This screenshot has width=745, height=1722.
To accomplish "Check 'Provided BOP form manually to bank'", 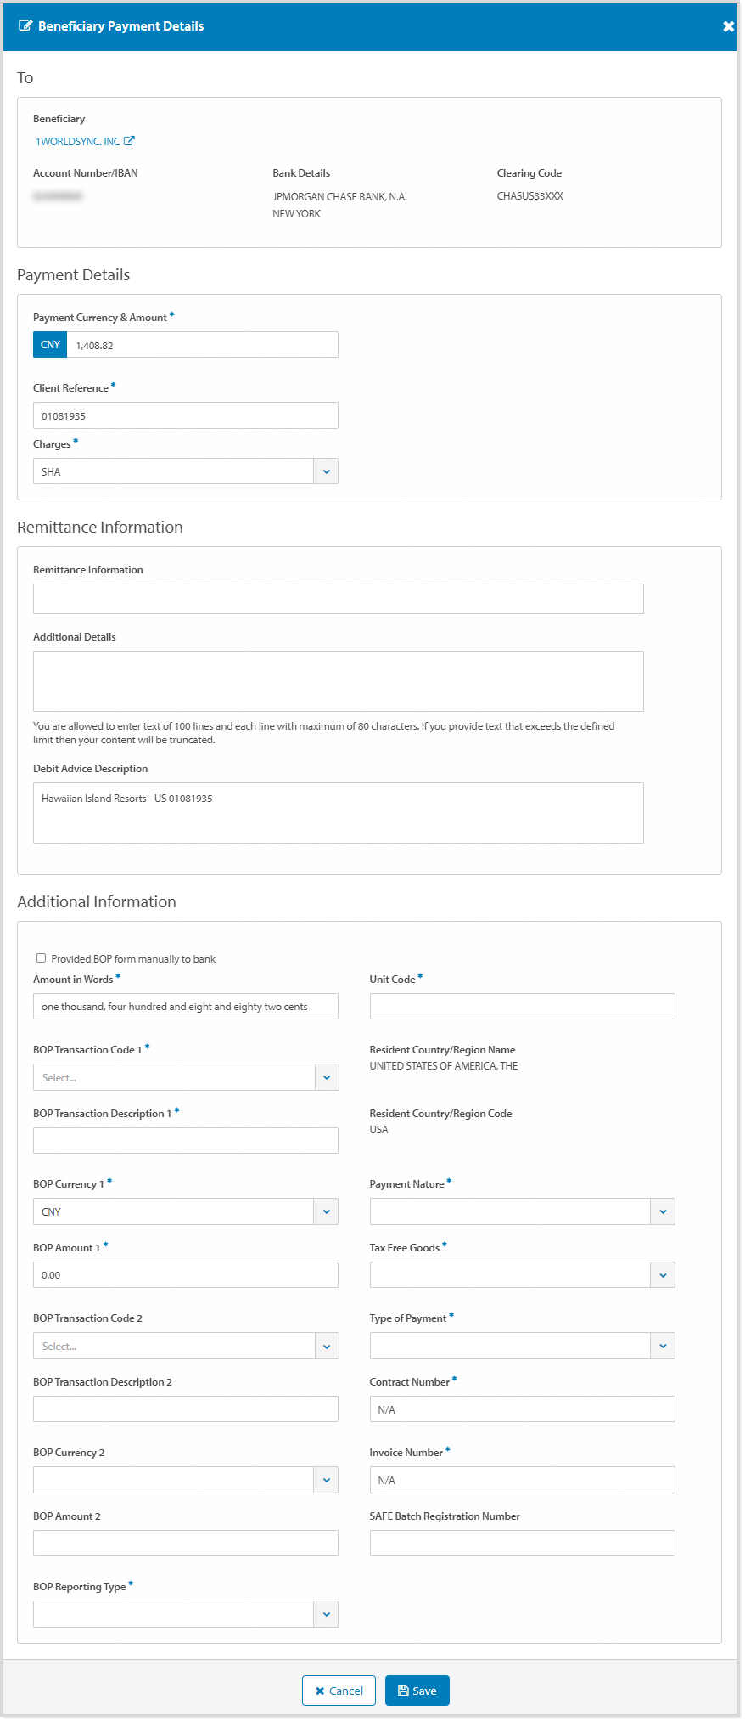I will pyautogui.click(x=41, y=958).
